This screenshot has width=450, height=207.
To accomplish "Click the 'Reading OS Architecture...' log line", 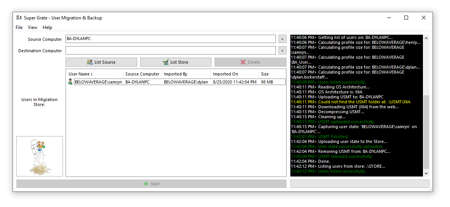I will 330,87.
